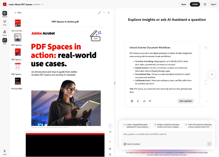Give thumbs up to insight card
The height and width of the screenshot is (157, 219).
tap(144, 101)
